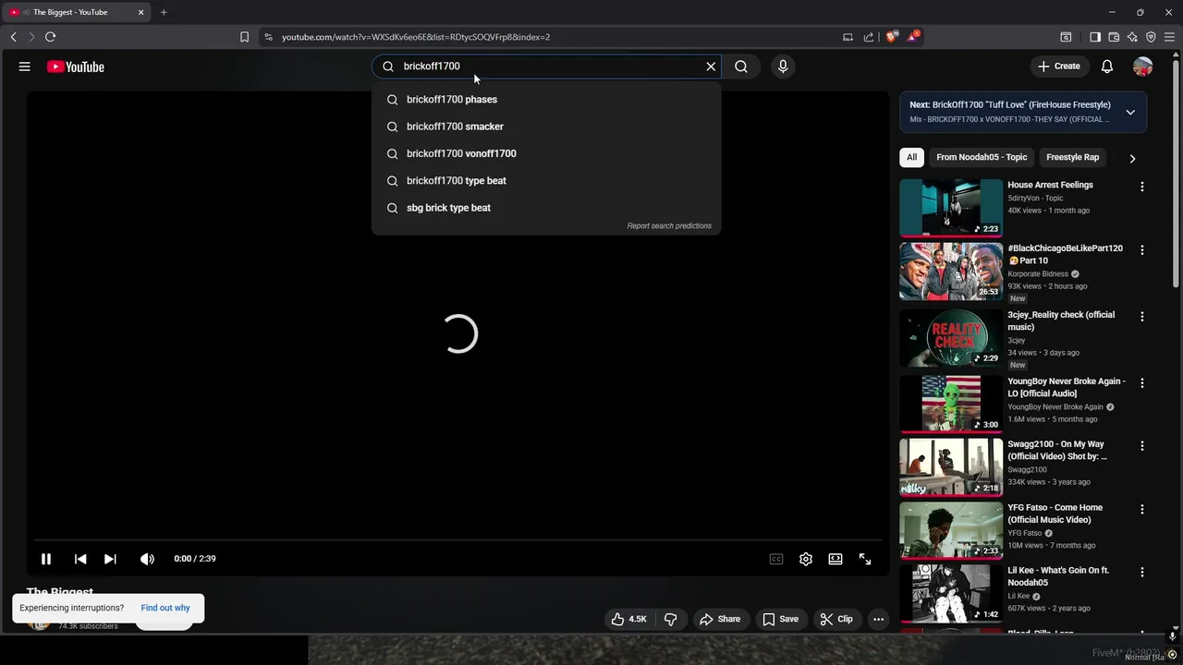Open Brave Shields lion icon

pos(892,37)
